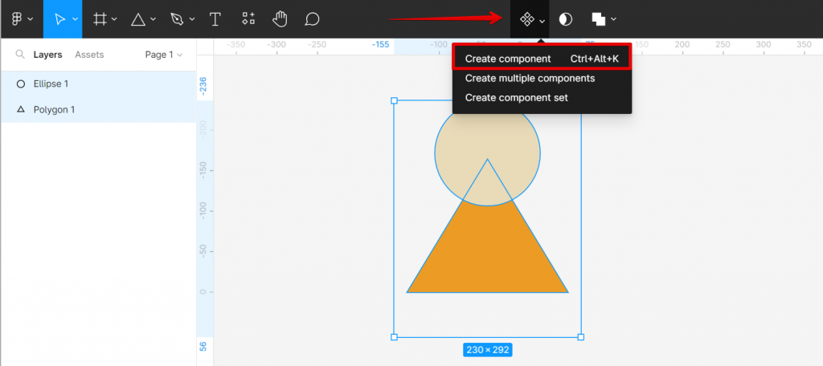This screenshot has height=366, width=823.
Task: Switch to the Assets tab
Action: coord(89,55)
